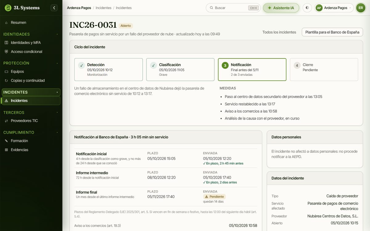
Task: Click the Formación pencil icon
Action: point(6,141)
